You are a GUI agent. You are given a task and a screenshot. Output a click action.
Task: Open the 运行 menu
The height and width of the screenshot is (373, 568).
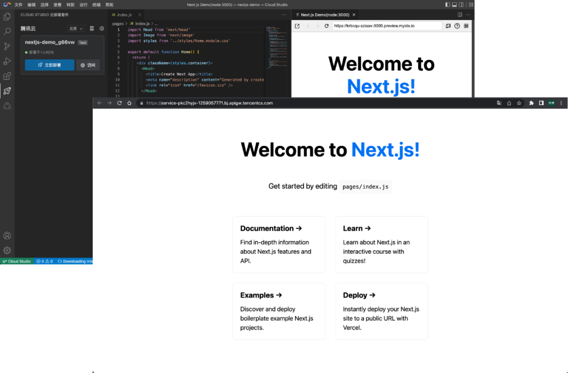pos(83,5)
